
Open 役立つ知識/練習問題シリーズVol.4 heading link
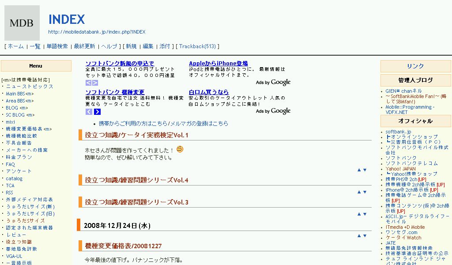(x=136, y=180)
